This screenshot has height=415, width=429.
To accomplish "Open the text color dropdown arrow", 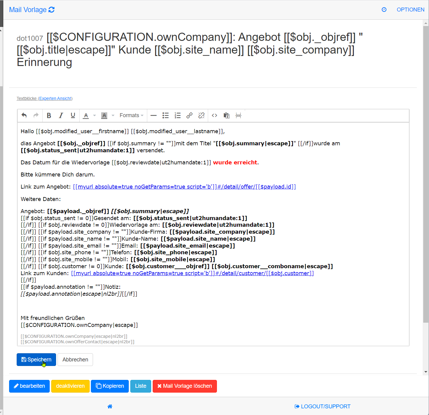I will pos(95,115).
